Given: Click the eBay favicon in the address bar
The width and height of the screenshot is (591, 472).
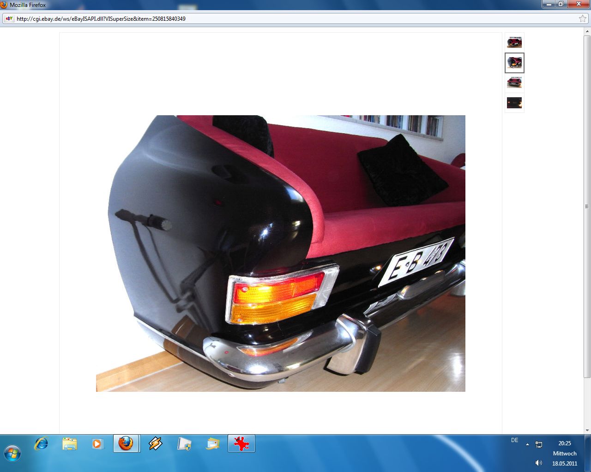Looking at the screenshot, I should tap(9, 19).
